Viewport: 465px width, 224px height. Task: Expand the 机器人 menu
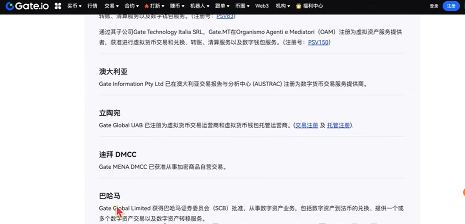pyautogui.click(x=200, y=6)
